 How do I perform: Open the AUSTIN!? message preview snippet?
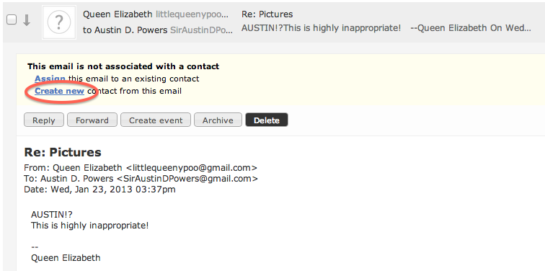coord(386,28)
